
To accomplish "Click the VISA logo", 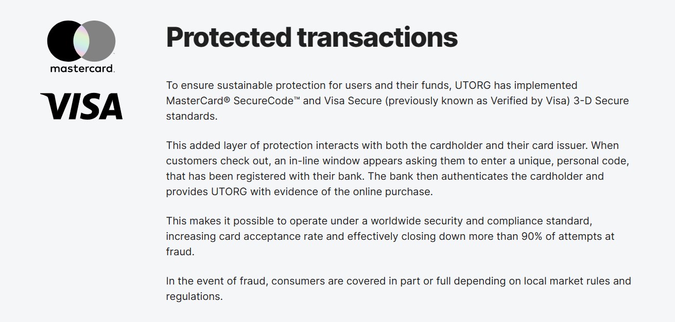I will point(81,106).
